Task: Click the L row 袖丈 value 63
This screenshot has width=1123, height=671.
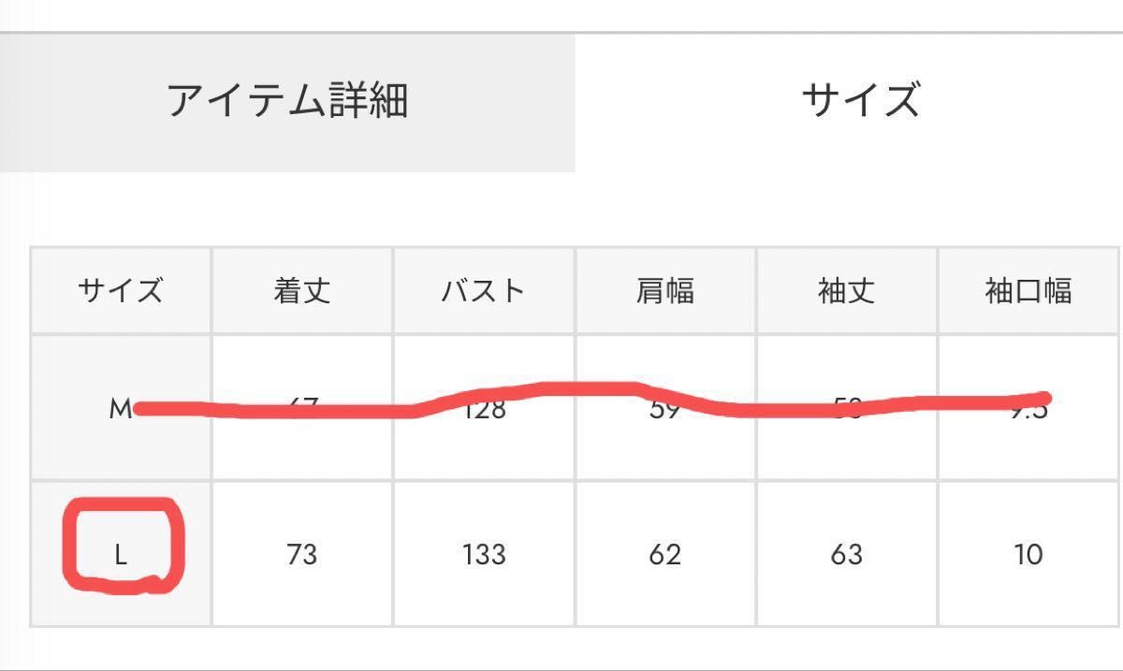Action: click(847, 554)
